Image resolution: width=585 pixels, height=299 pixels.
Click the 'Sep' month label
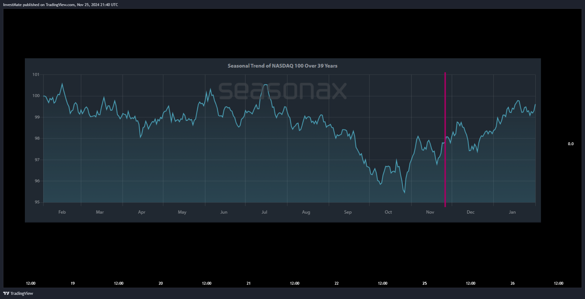(348, 212)
